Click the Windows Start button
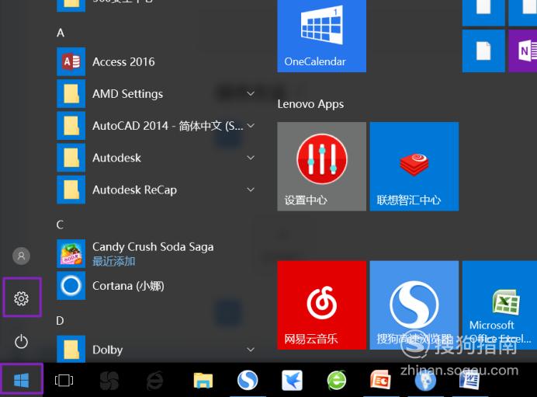Image resolution: width=537 pixels, height=397 pixels. point(21,380)
